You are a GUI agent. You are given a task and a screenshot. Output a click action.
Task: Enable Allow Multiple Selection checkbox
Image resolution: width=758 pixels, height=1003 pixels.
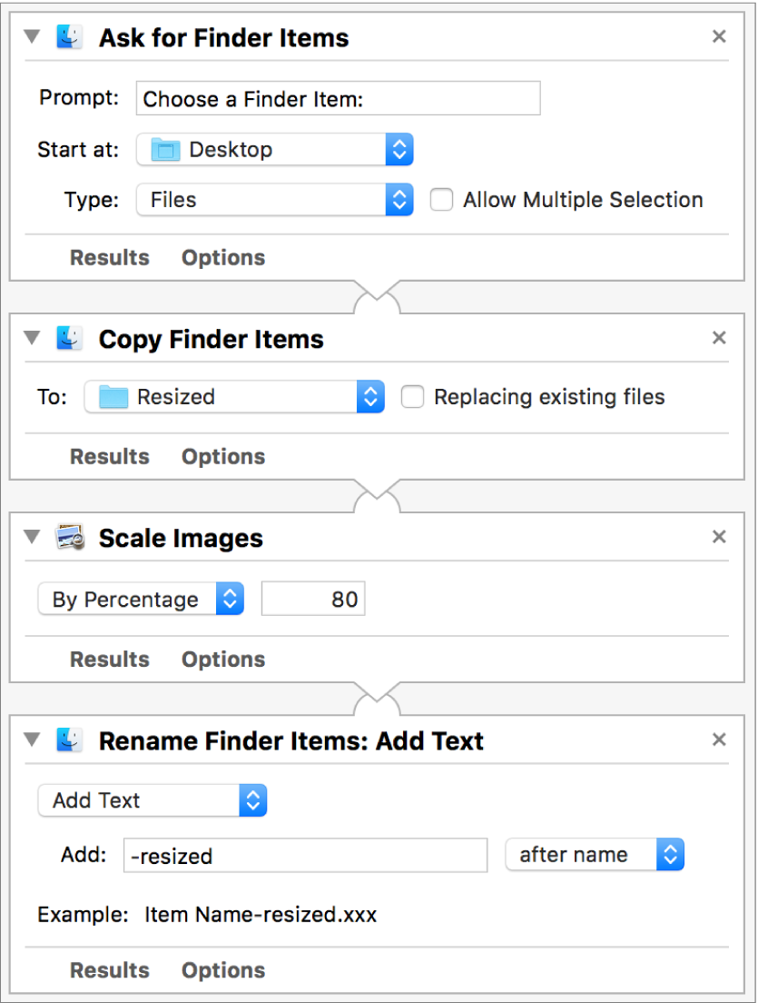click(442, 200)
